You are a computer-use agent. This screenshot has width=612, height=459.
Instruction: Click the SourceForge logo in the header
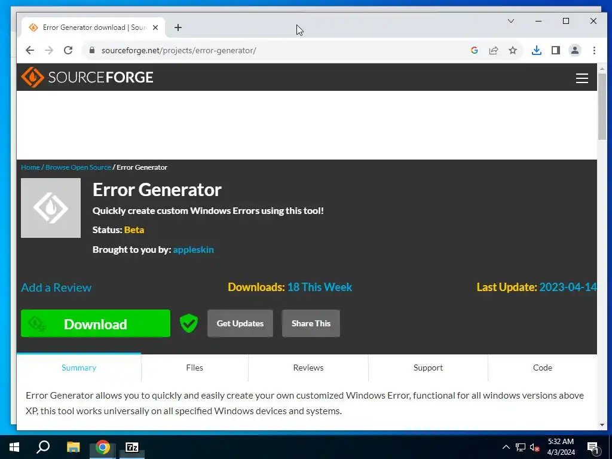pos(87,77)
